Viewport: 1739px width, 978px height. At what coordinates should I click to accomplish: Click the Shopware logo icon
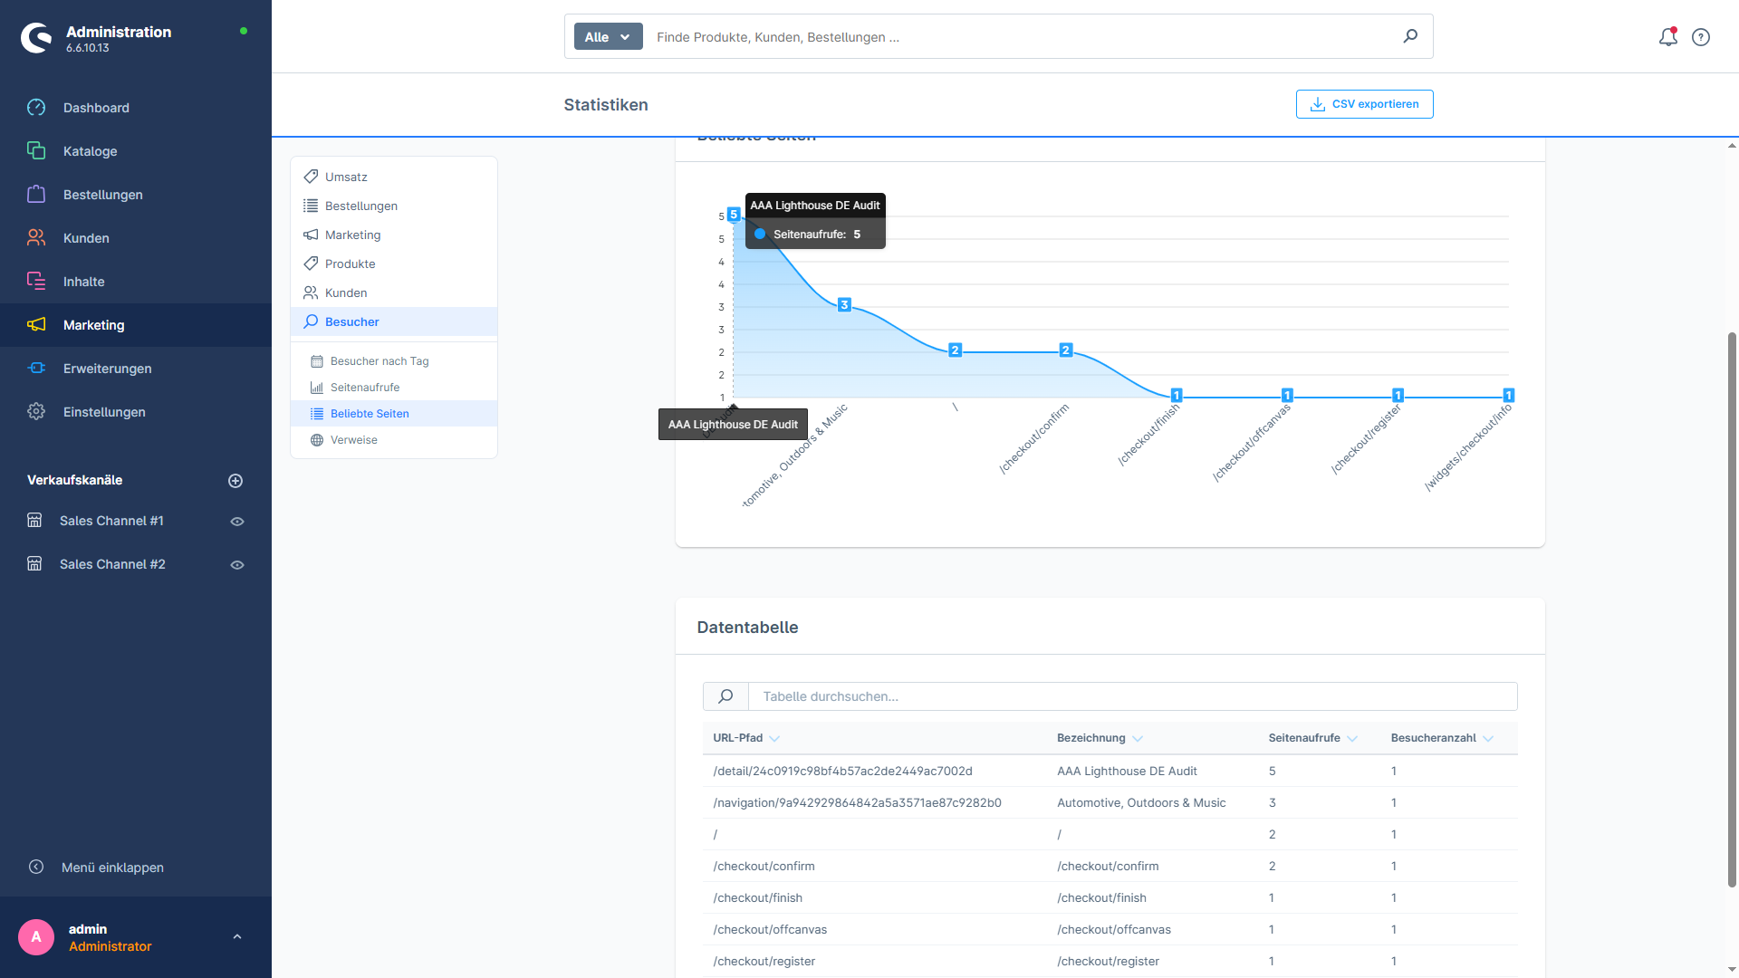click(x=36, y=37)
